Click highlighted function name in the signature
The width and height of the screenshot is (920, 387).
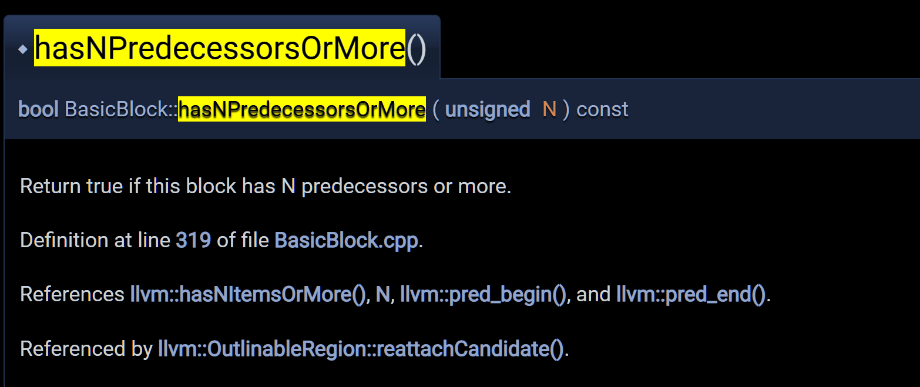tap(302, 109)
